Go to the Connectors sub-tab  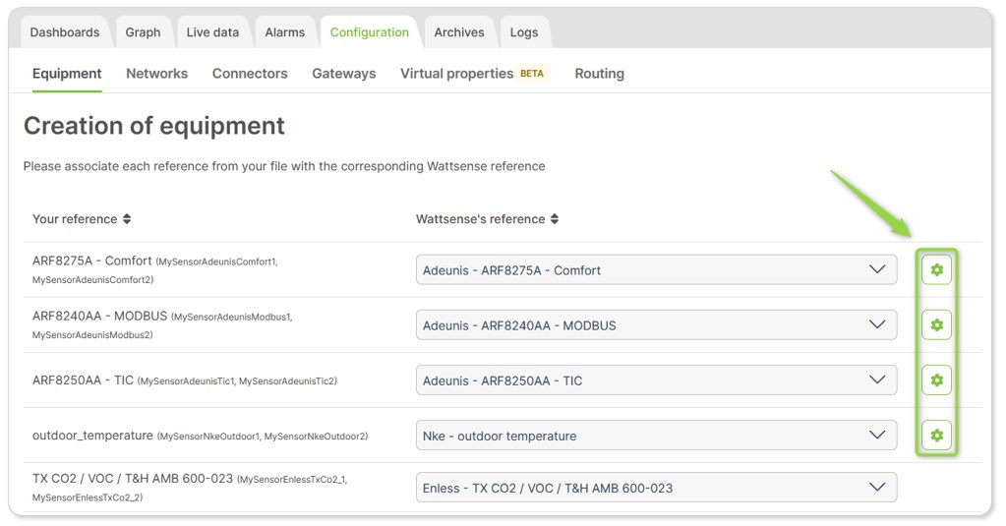250,74
